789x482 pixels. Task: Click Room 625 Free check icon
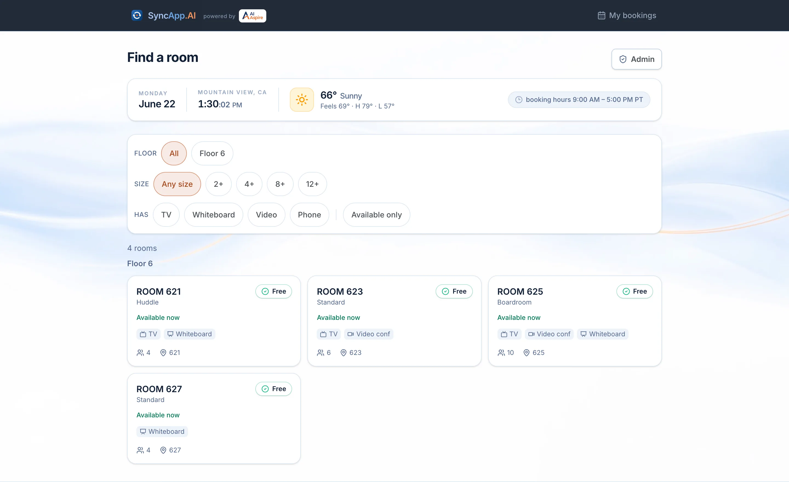tap(626, 291)
